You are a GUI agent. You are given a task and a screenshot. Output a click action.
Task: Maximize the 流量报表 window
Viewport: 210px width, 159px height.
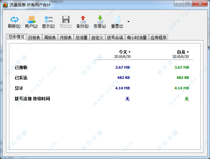click(x=188, y=3)
